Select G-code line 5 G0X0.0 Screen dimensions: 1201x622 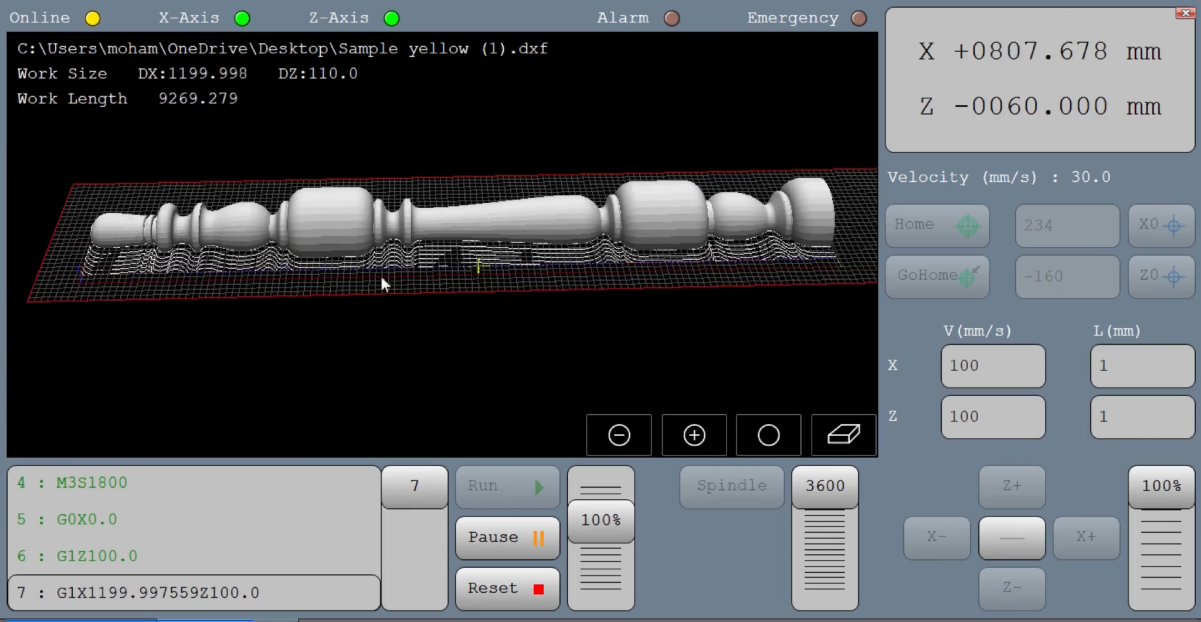pos(194,520)
